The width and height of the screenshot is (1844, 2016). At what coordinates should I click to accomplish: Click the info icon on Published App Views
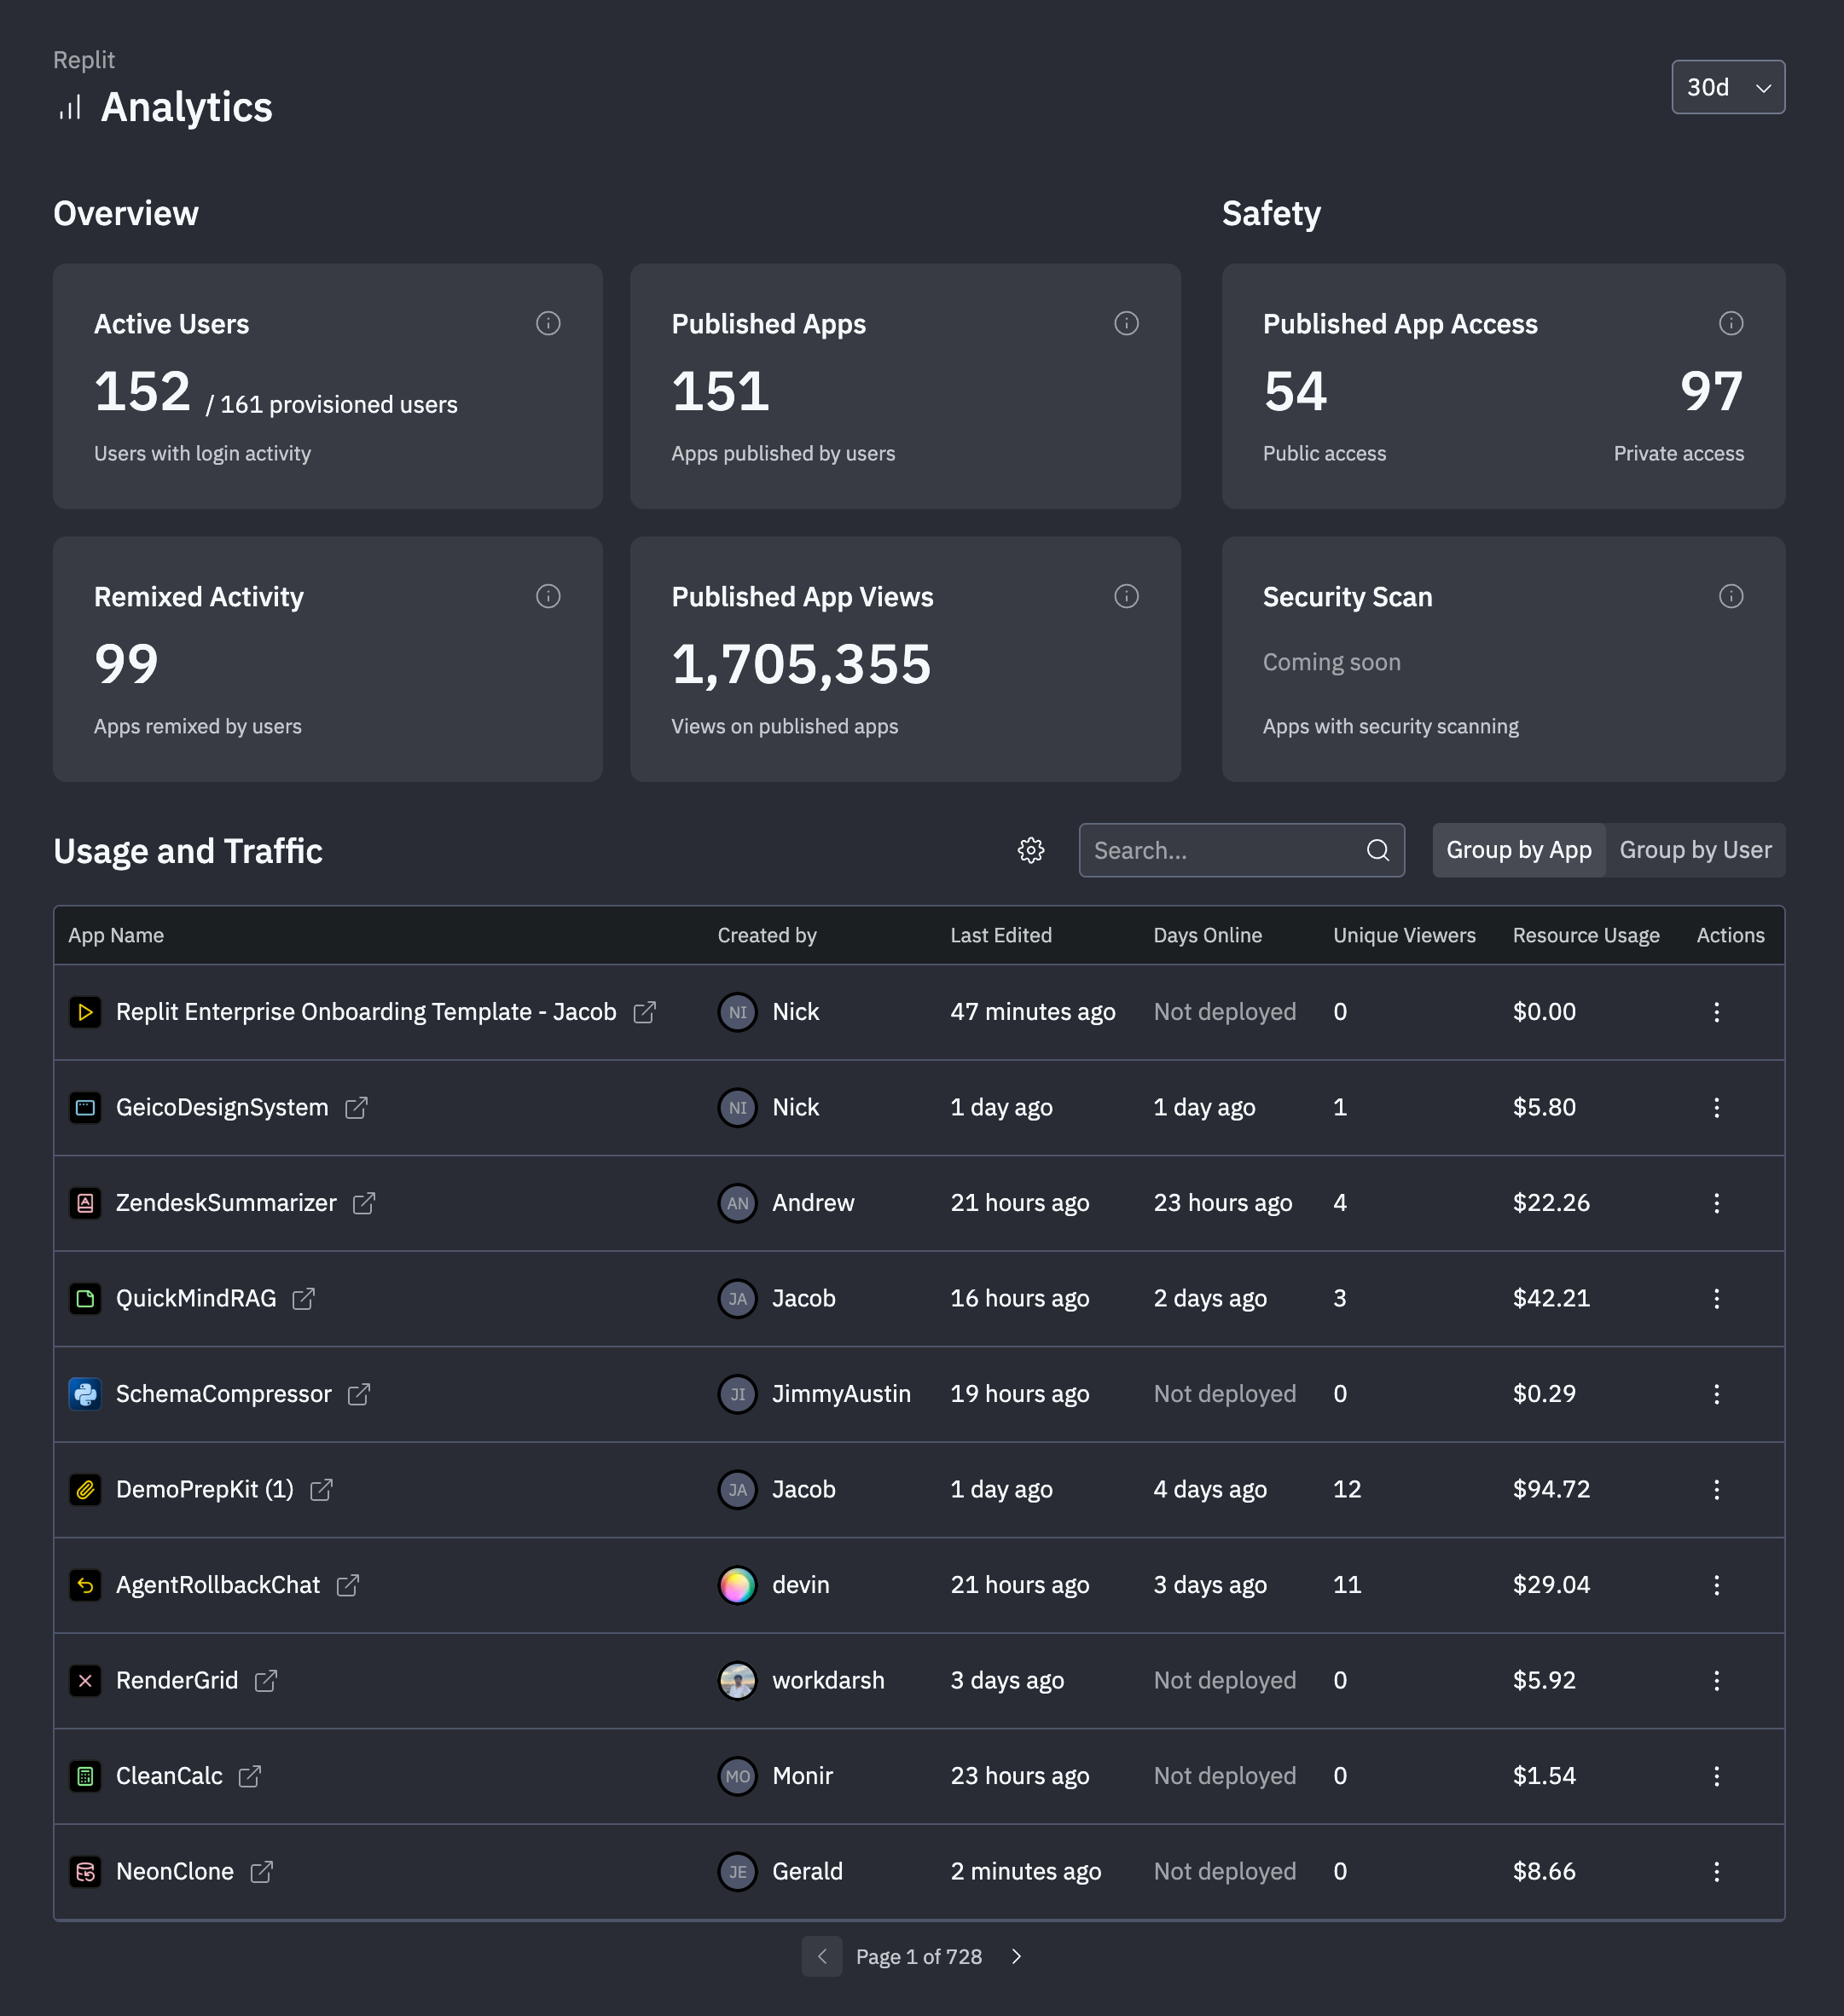(x=1126, y=596)
